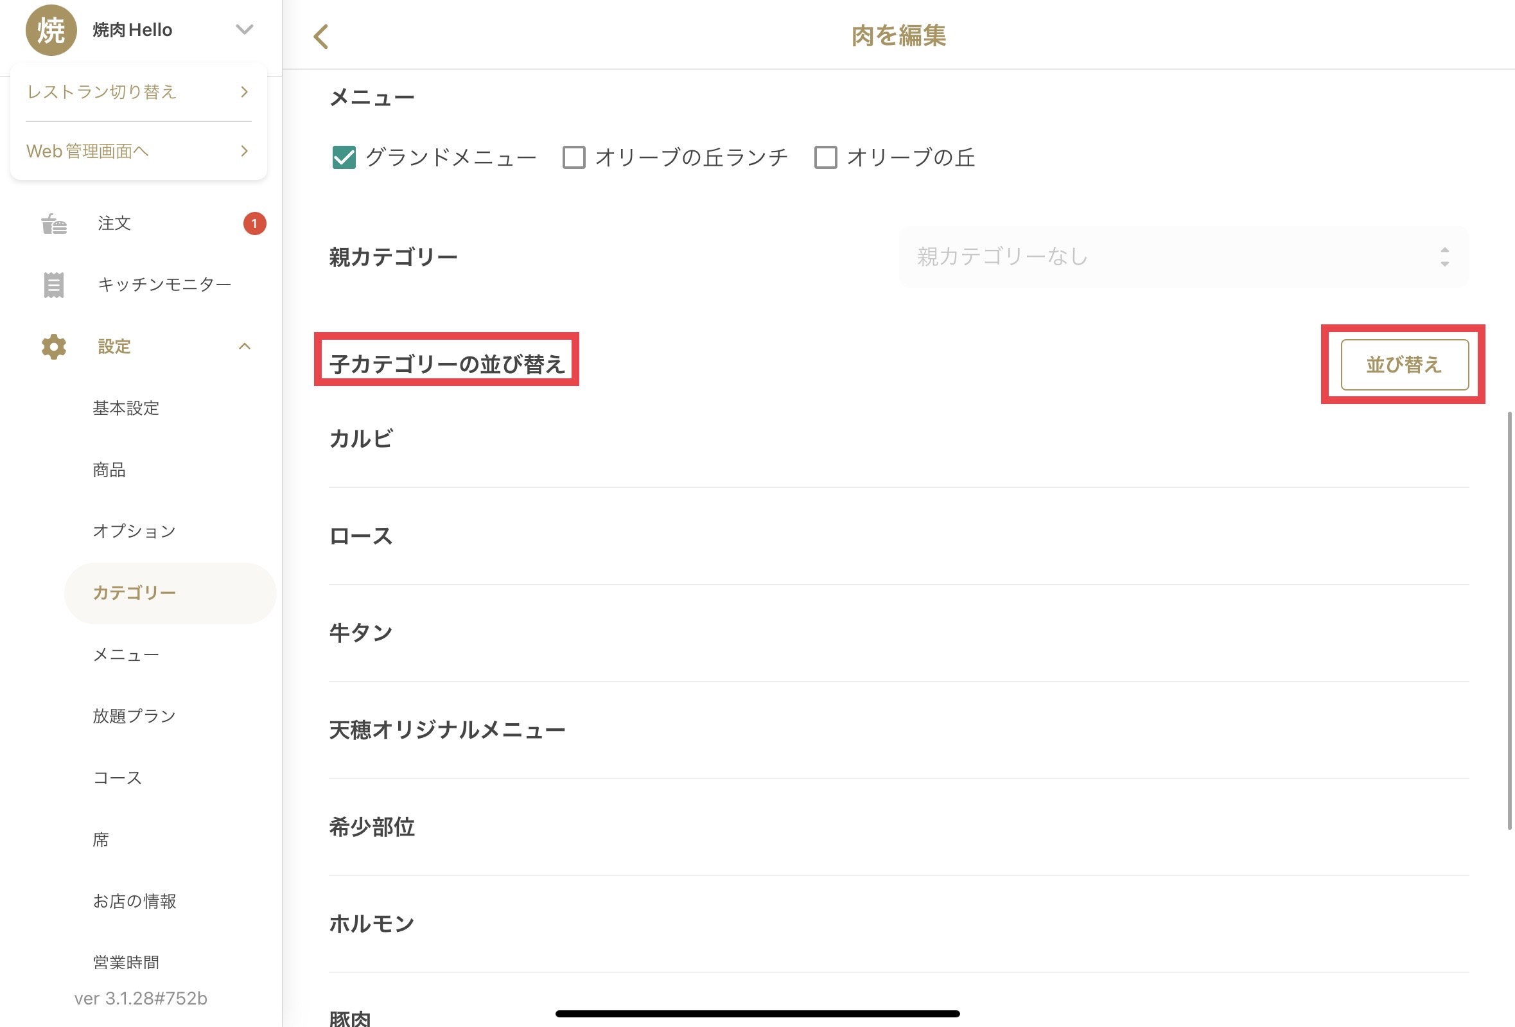Go to the メニュー sidebar item
1515x1027 pixels.
pyautogui.click(x=126, y=654)
